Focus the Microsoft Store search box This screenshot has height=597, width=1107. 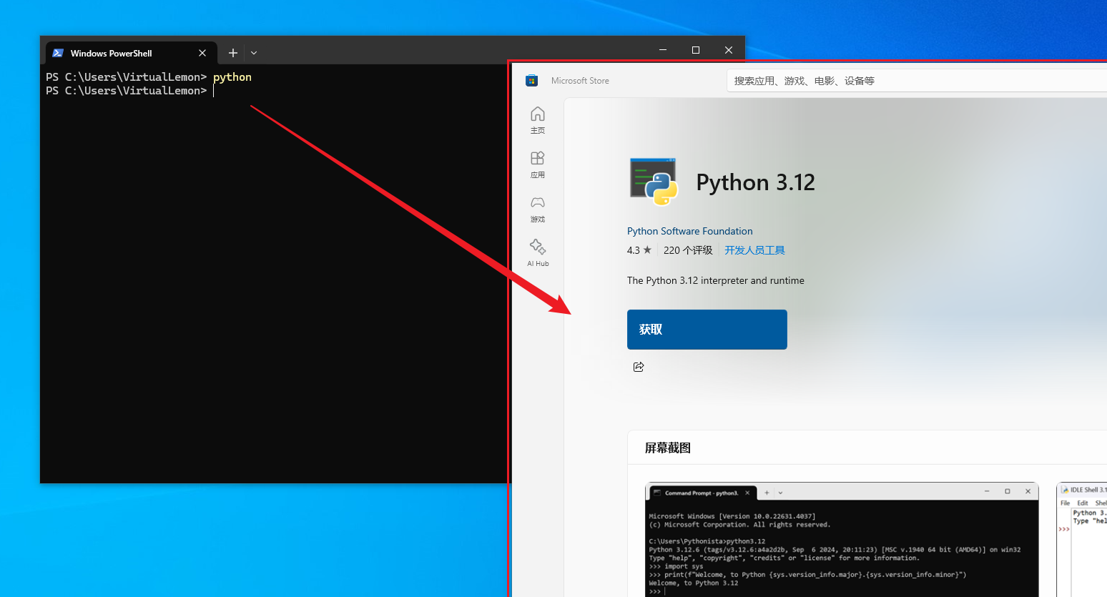tap(917, 81)
